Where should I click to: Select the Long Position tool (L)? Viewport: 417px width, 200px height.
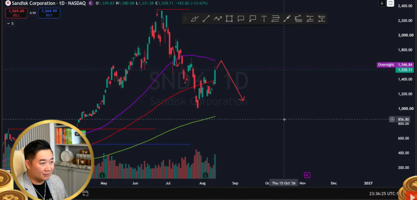point(310,19)
